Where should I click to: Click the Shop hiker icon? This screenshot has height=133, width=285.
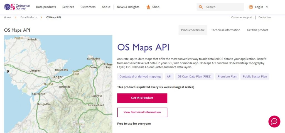click(148, 7)
